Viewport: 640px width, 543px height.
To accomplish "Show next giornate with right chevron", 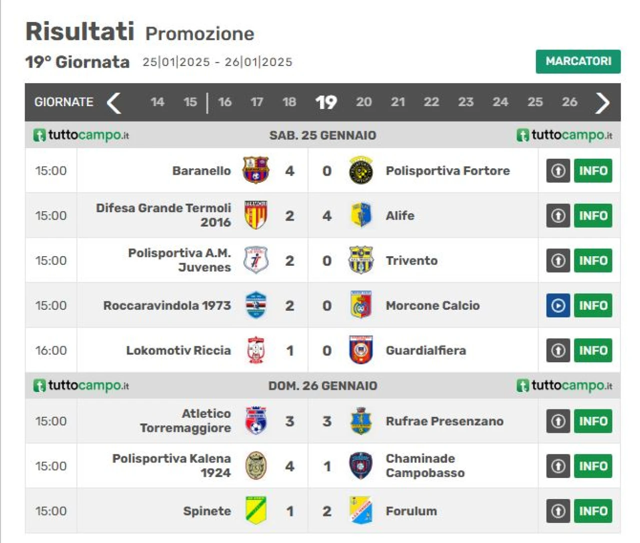I will pyautogui.click(x=602, y=103).
